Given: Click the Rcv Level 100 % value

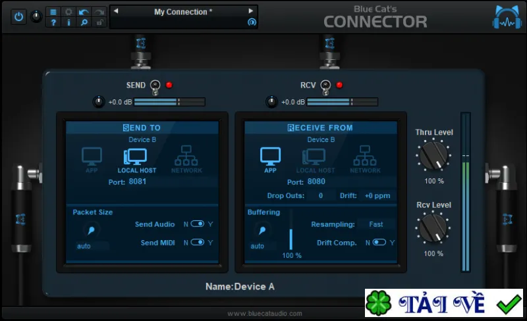Looking at the screenshot, I should [x=433, y=254].
